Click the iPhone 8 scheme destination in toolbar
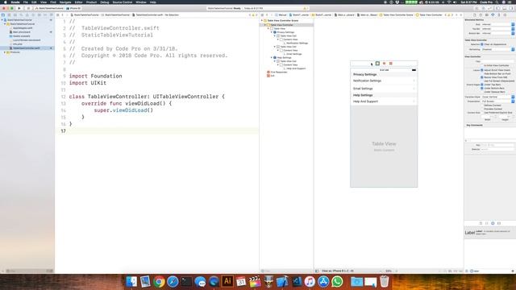Screen dimensions: 516x290 74,8
